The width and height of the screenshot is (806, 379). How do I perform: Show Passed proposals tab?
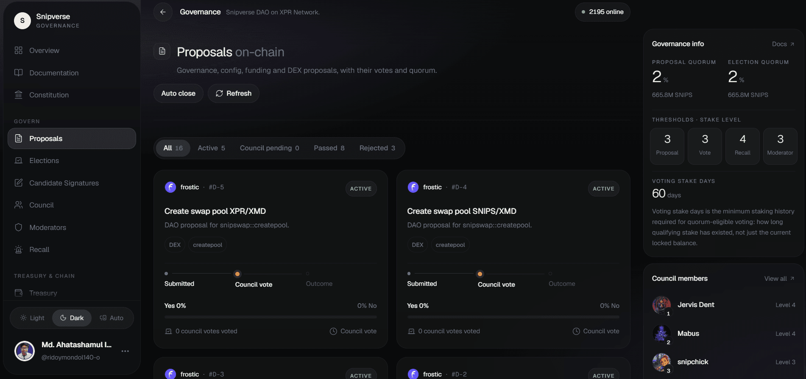tap(329, 148)
